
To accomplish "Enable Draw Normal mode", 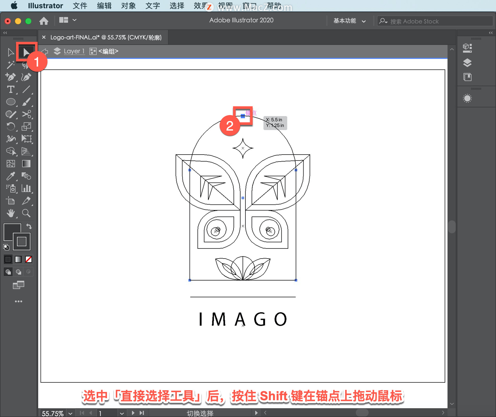I will click(x=8, y=272).
